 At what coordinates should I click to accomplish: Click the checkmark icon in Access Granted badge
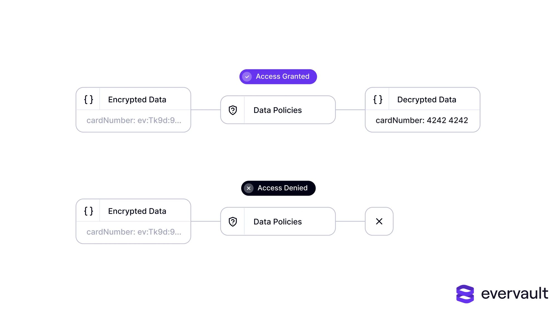pyautogui.click(x=247, y=77)
